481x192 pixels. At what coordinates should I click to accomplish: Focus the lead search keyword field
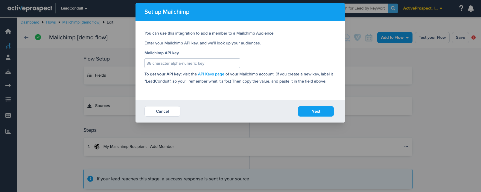coord(366,8)
